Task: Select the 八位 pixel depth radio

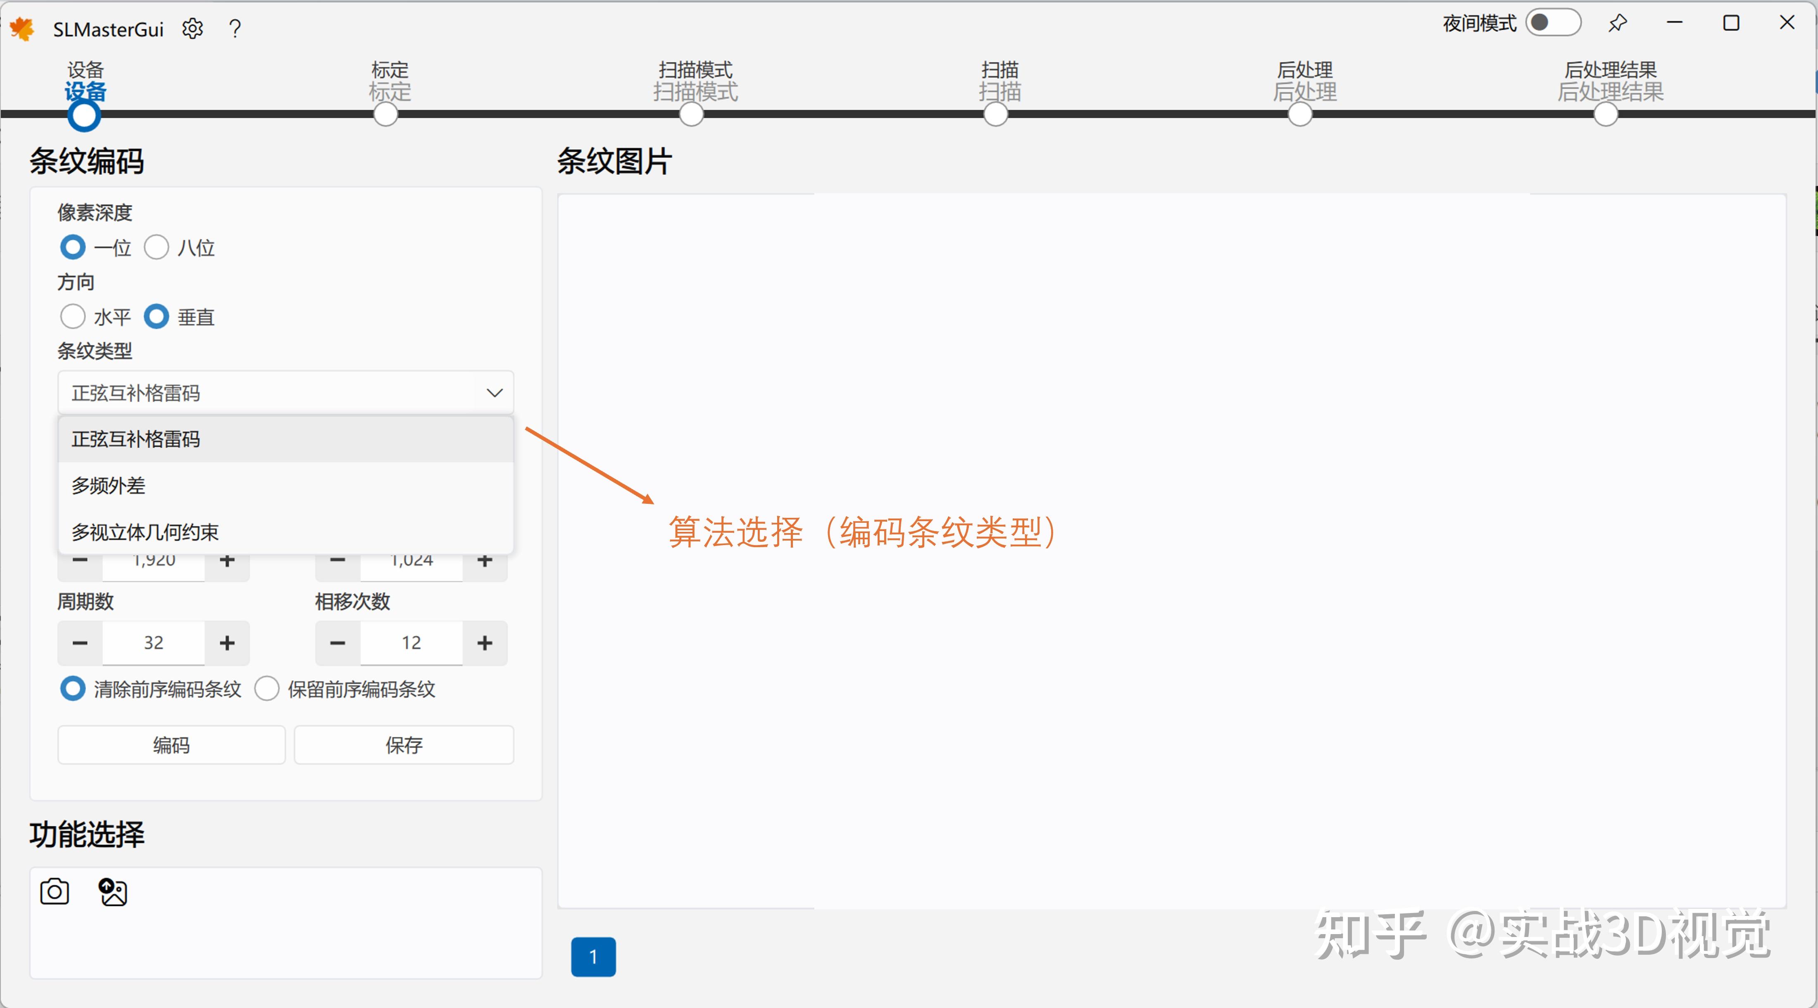Action: coord(157,248)
